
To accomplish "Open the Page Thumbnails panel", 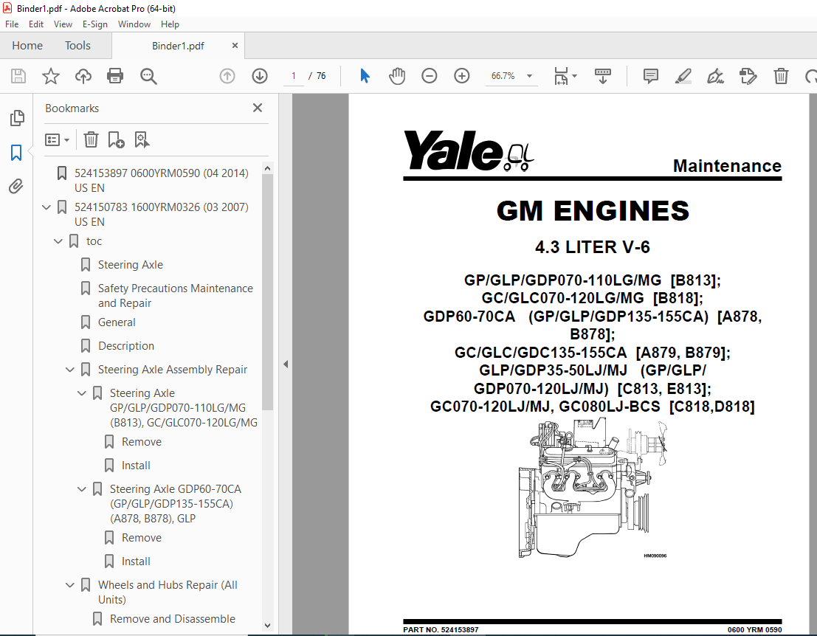I will click(x=17, y=118).
